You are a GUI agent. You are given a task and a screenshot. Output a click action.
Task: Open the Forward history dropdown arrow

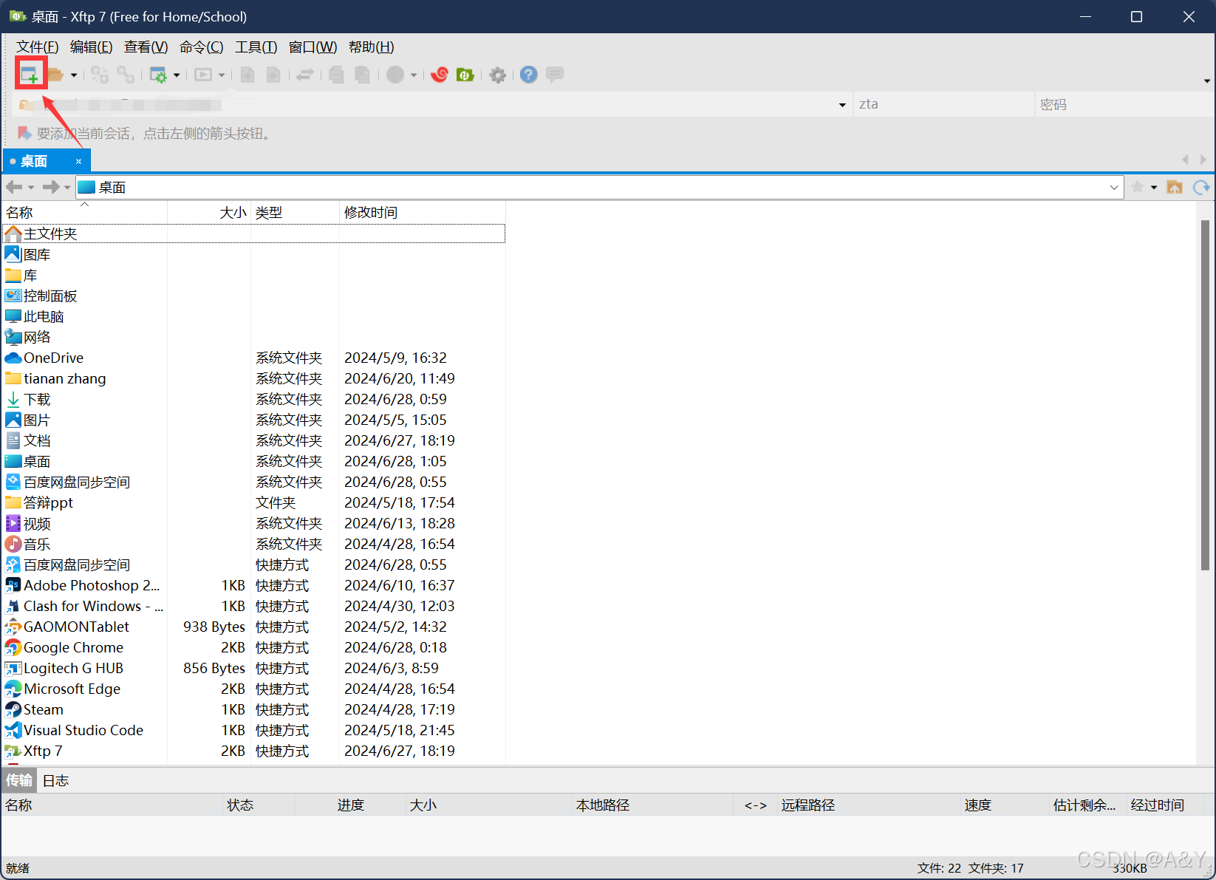tap(67, 188)
